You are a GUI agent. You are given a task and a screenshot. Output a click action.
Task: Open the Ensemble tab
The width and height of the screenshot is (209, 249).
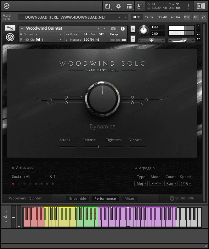77,199
